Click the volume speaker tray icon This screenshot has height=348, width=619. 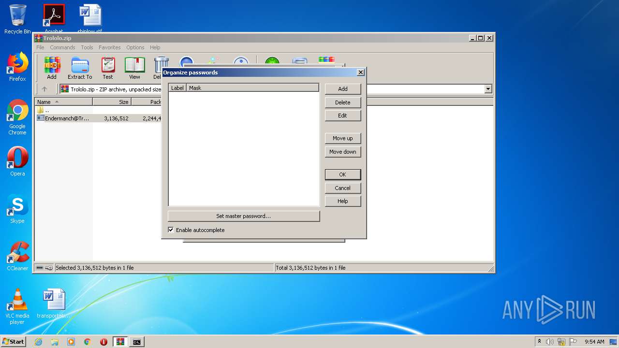tap(550, 342)
